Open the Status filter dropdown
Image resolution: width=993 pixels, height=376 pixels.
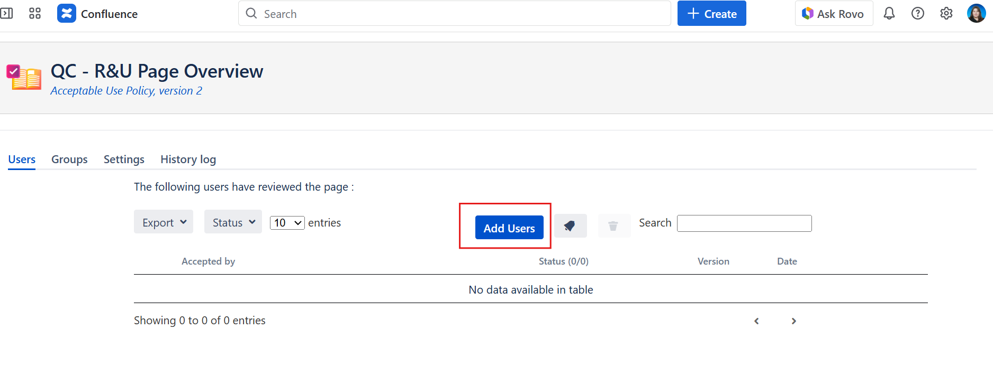pos(233,222)
